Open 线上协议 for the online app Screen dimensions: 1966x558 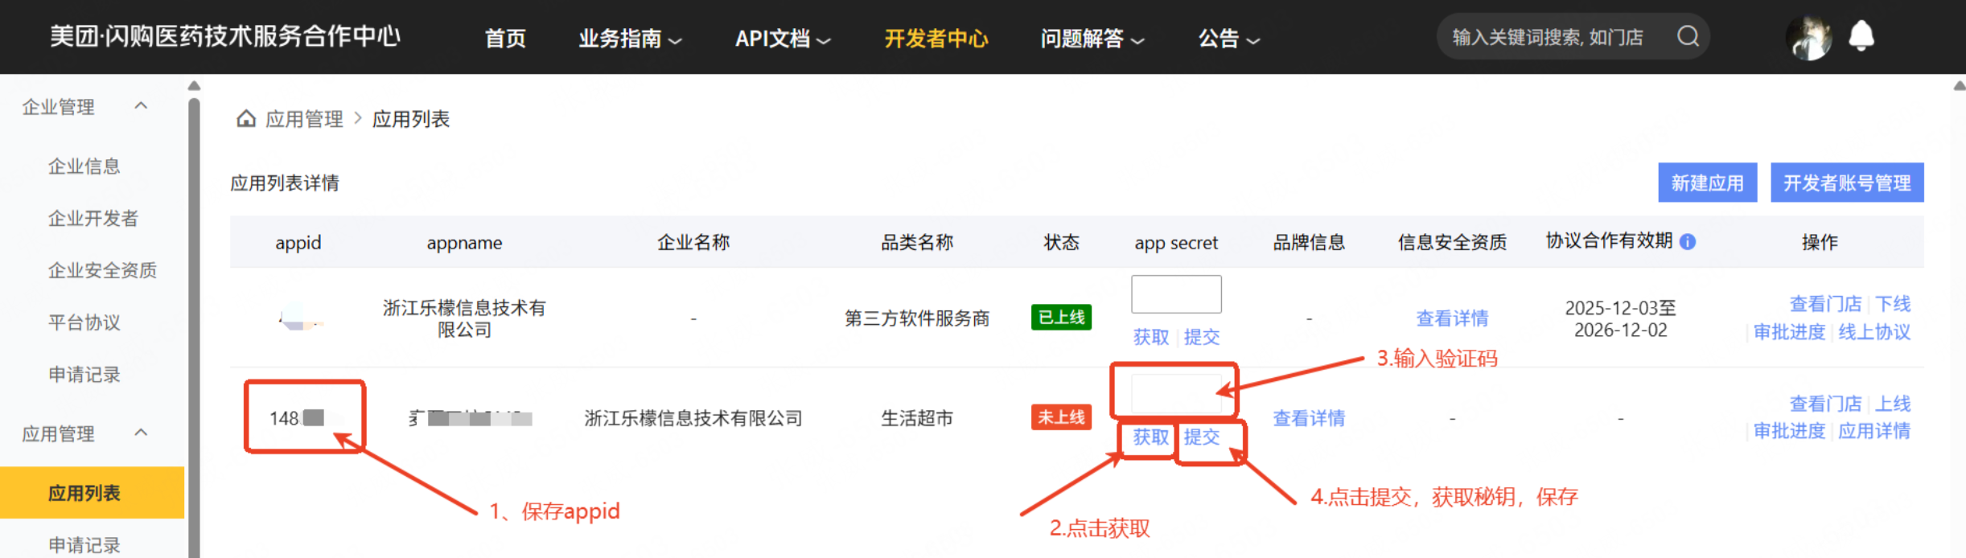(1874, 332)
